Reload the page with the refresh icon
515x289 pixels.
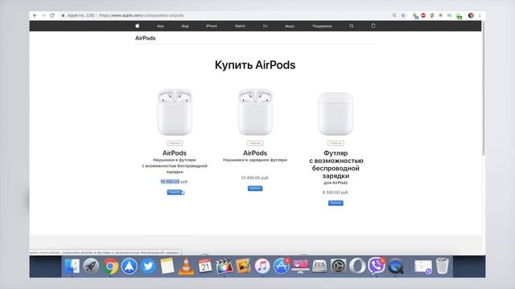52,15
